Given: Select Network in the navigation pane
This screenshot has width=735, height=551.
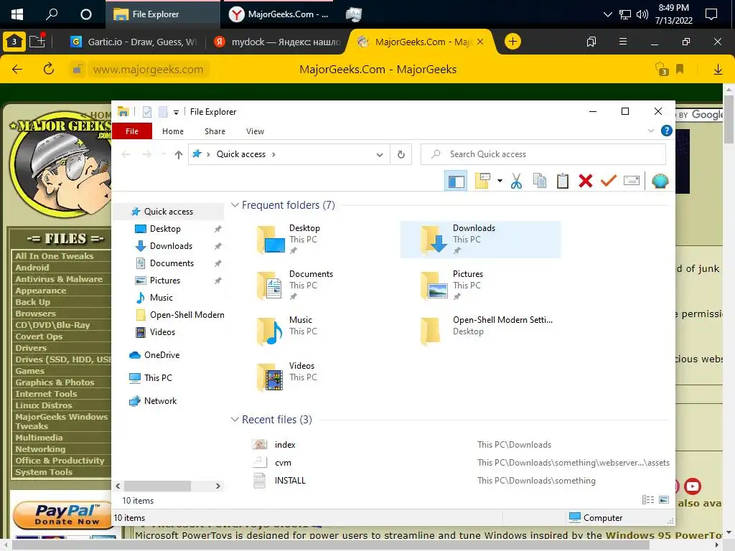Looking at the screenshot, I should (160, 400).
